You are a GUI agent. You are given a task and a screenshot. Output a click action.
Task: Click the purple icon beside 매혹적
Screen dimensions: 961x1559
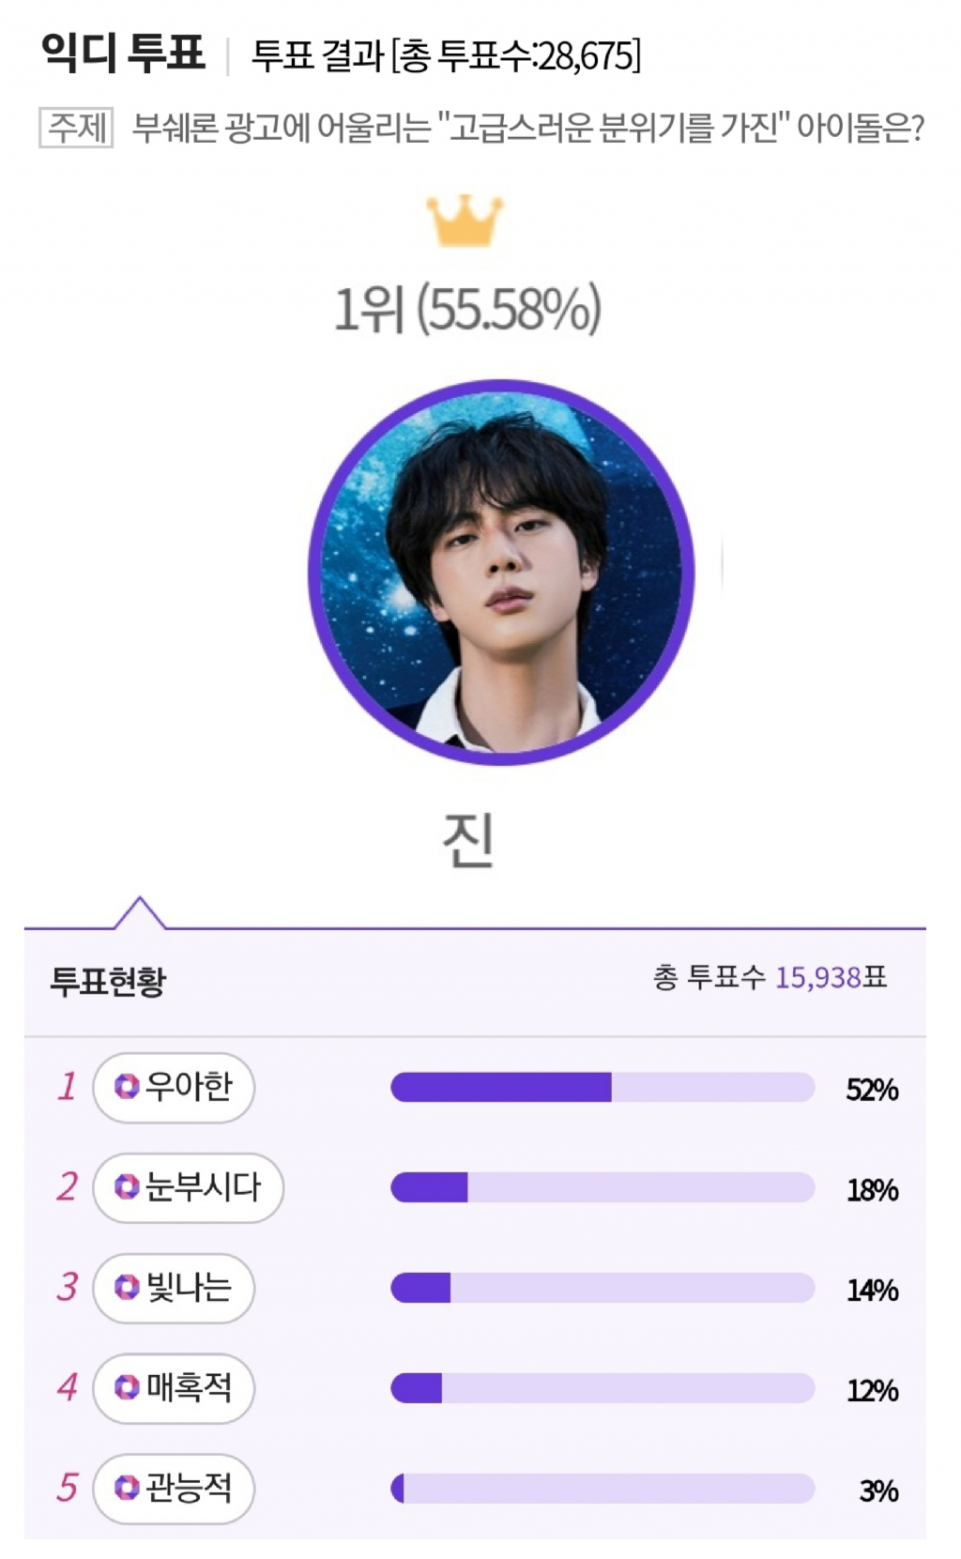point(127,1387)
